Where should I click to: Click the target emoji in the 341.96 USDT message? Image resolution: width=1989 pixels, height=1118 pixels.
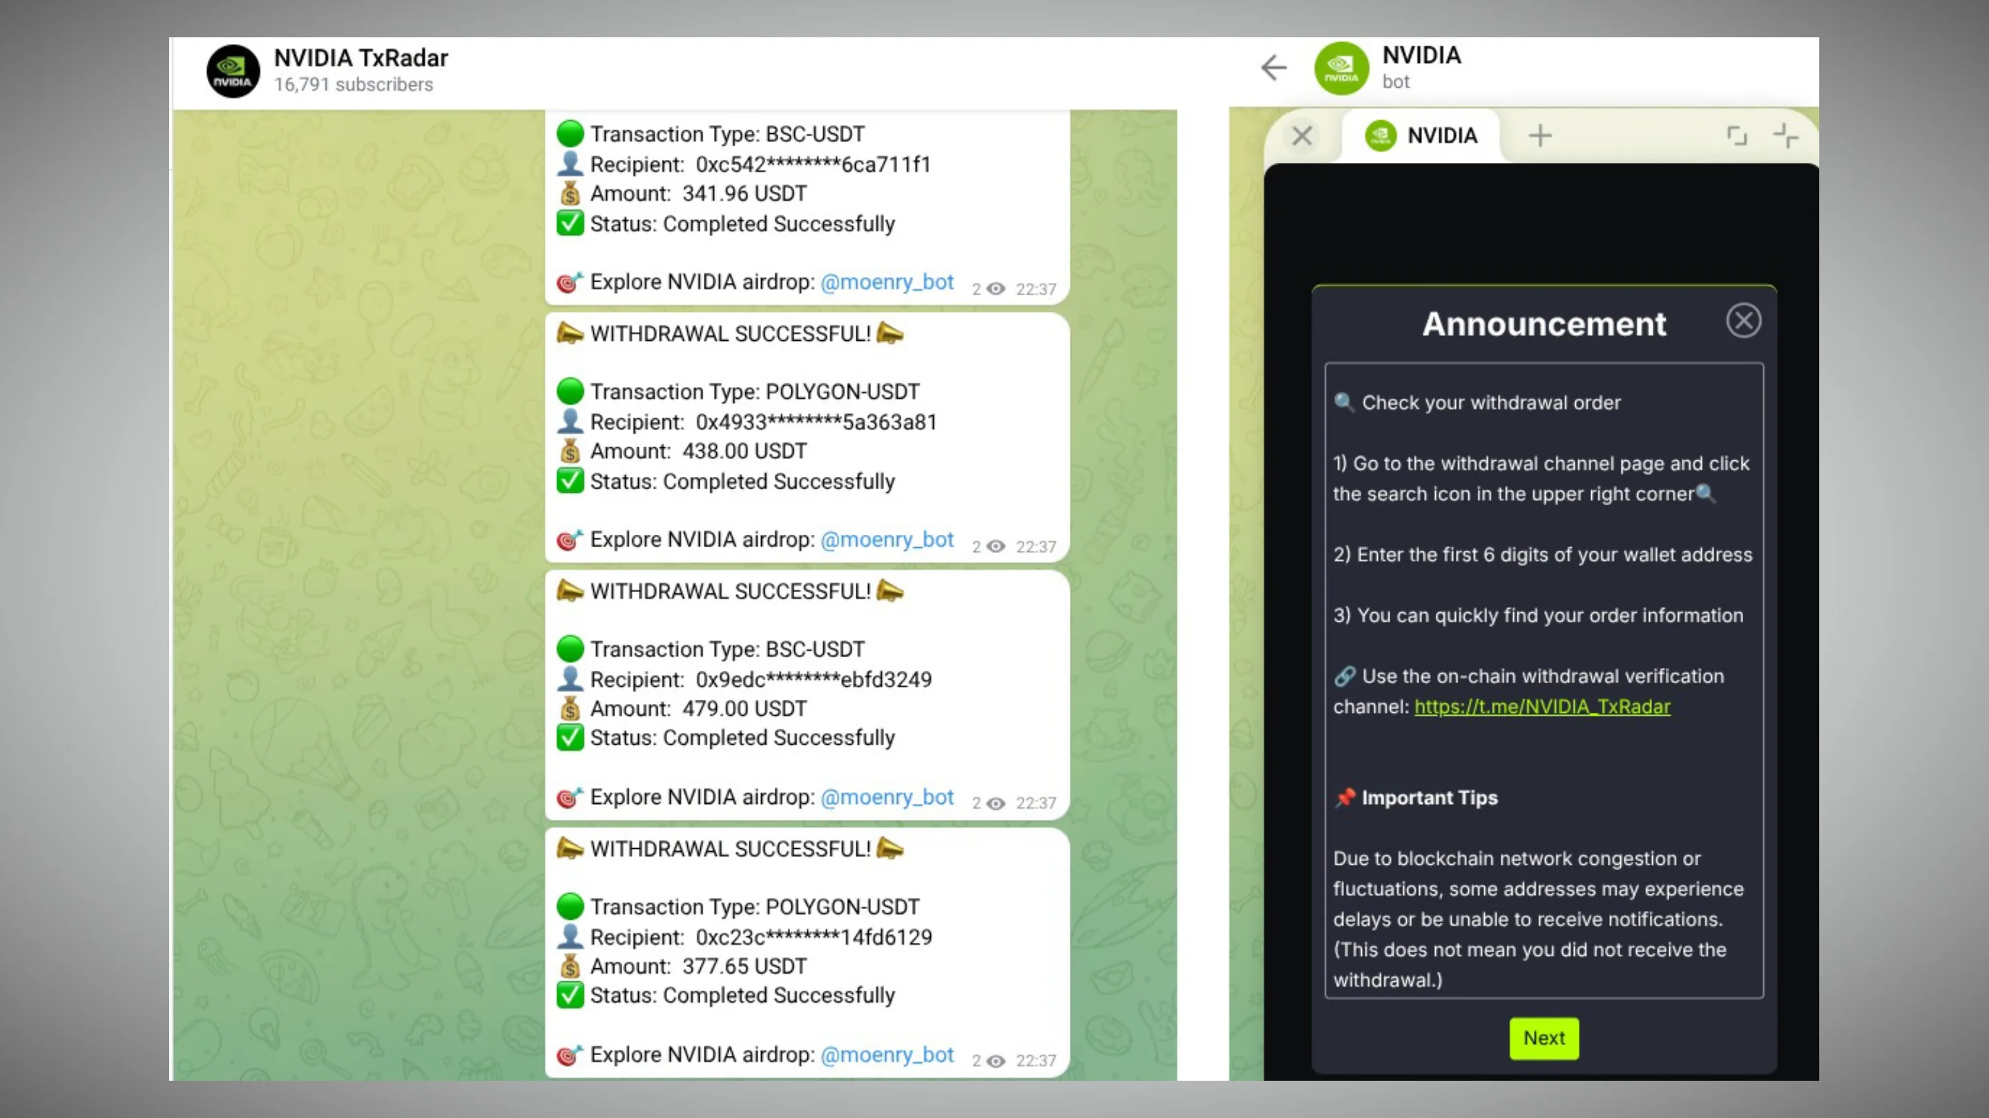click(x=570, y=282)
